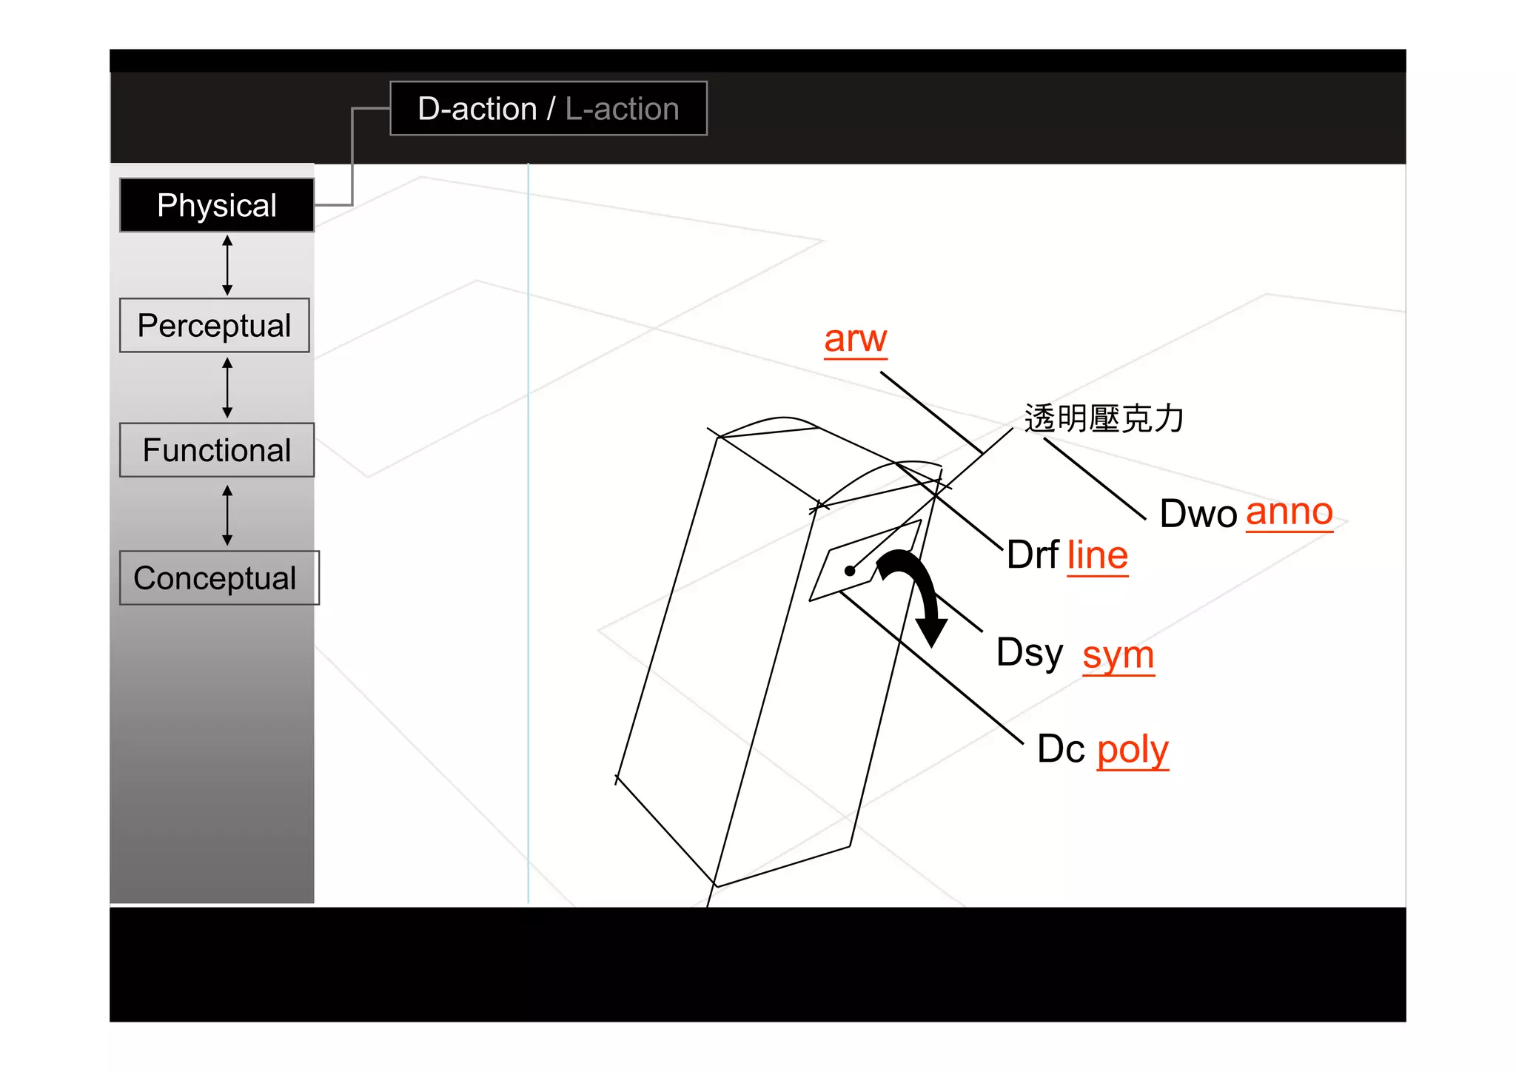
Task: Select the Physical box
Action: point(217,205)
